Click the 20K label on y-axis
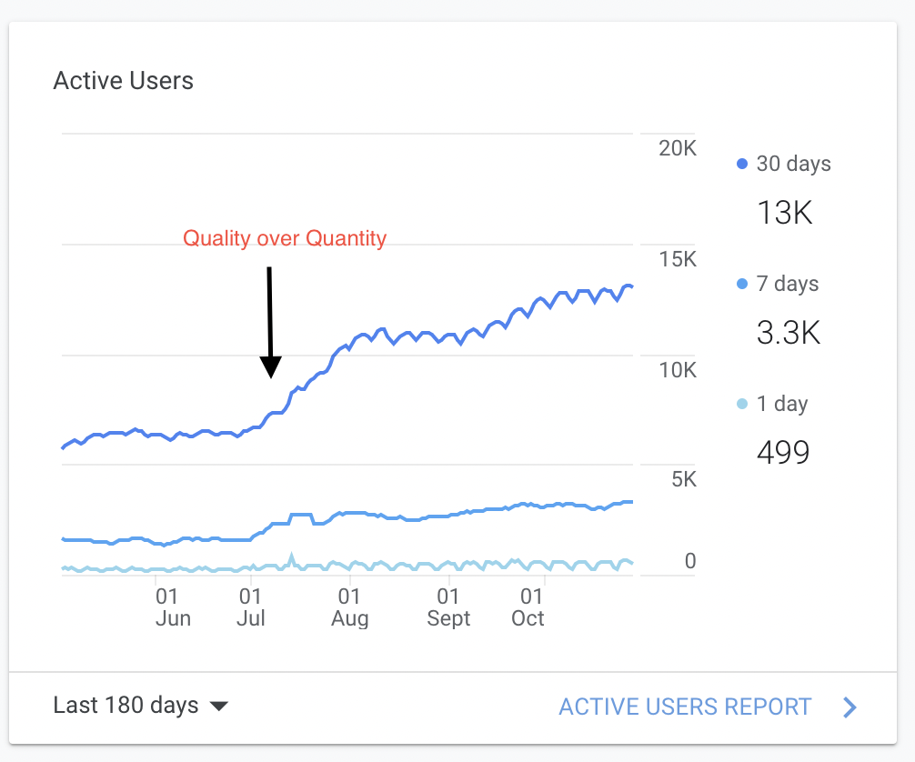 (677, 149)
